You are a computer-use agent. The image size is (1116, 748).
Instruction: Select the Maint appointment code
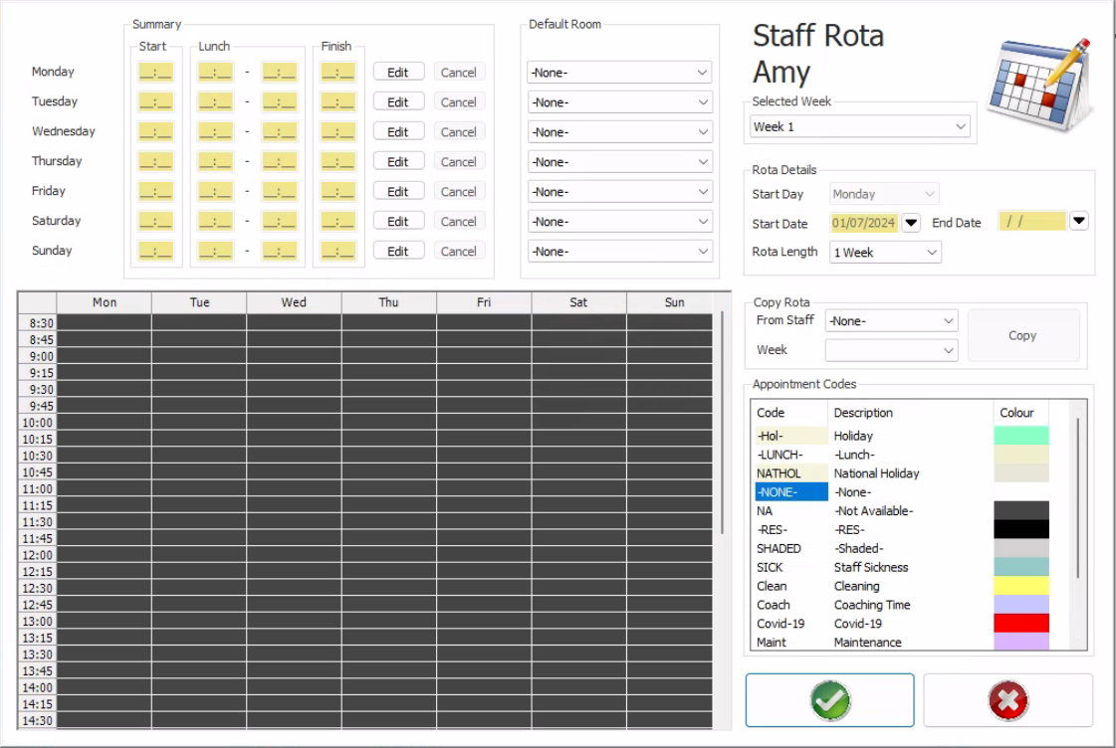click(x=790, y=642)
